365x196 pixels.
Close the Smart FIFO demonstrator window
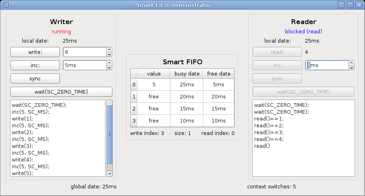point(359,5)
